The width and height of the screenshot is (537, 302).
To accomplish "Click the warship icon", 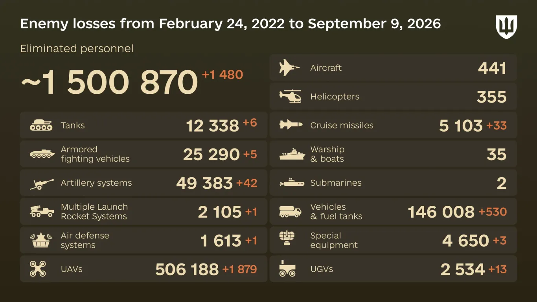I will coord(292,154).
